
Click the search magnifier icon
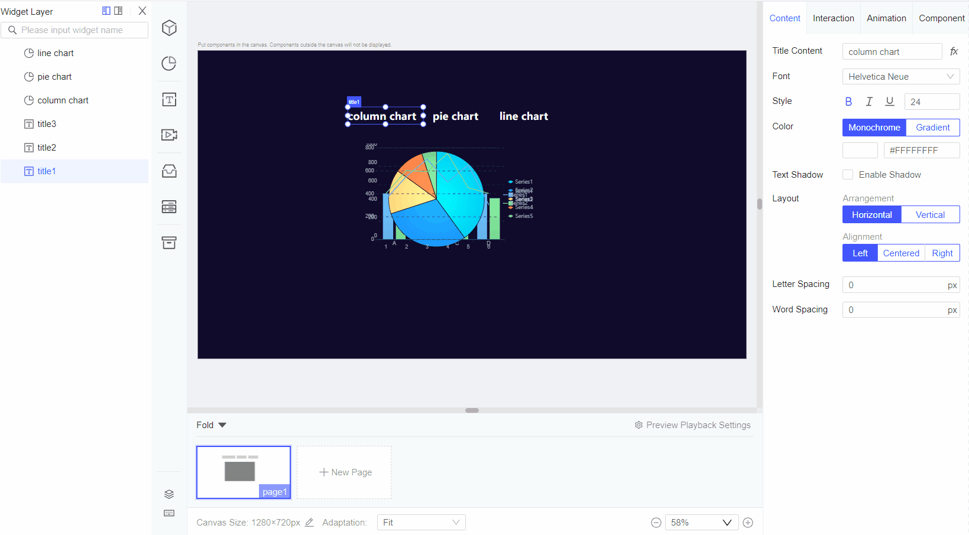click(12, 30)
